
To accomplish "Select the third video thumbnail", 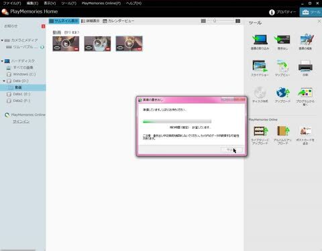I will [129, 44].
